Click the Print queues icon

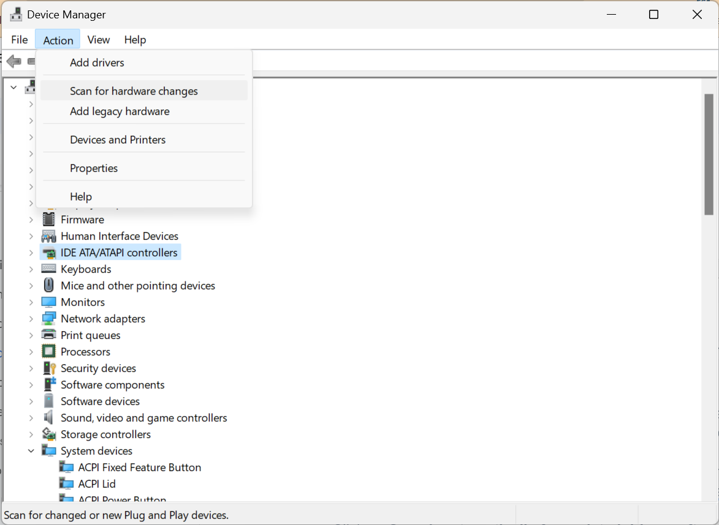[x=49, y=335]
